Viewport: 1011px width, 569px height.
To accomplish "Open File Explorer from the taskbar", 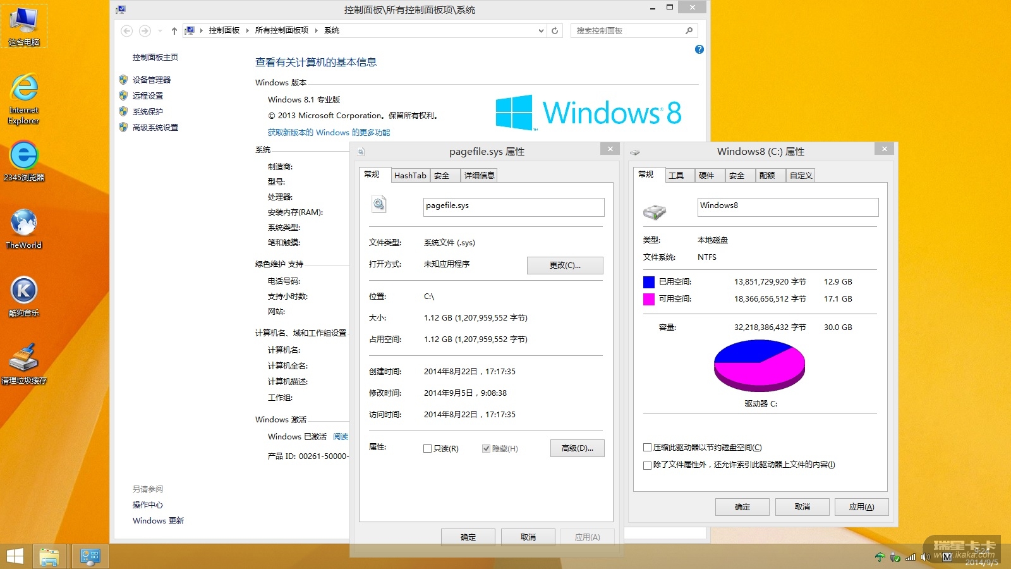I will (49, 556).
